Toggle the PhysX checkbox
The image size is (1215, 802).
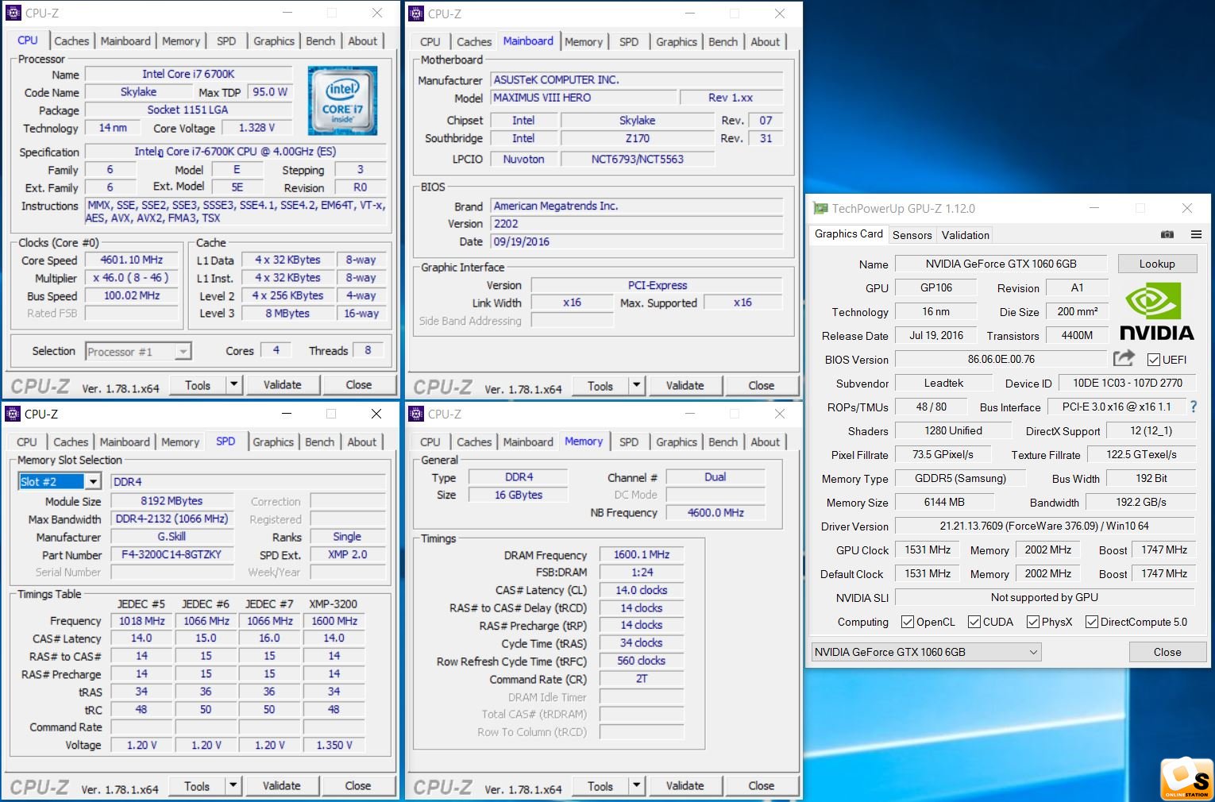point(1032,622)
